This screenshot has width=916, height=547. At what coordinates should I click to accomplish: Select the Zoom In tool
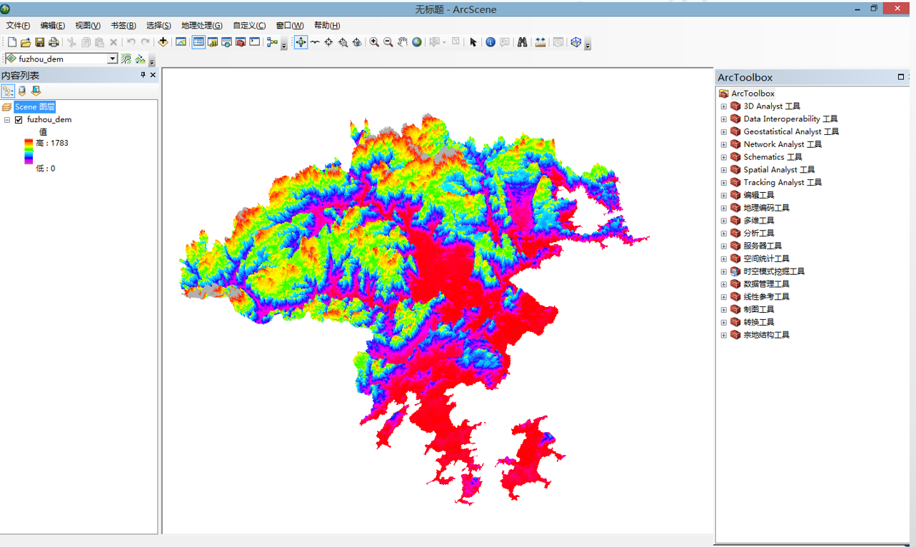coord(374,42)
